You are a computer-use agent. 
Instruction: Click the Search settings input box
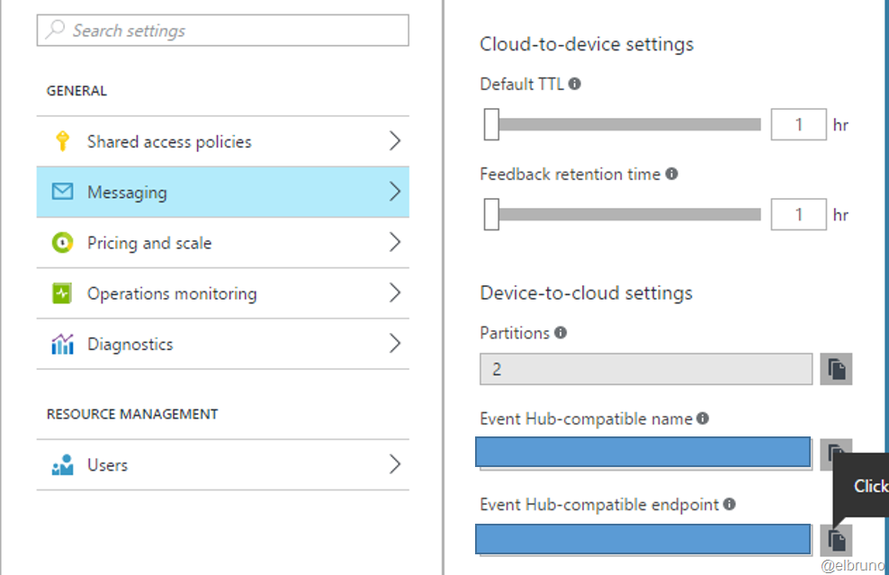(x=222, y=31)
